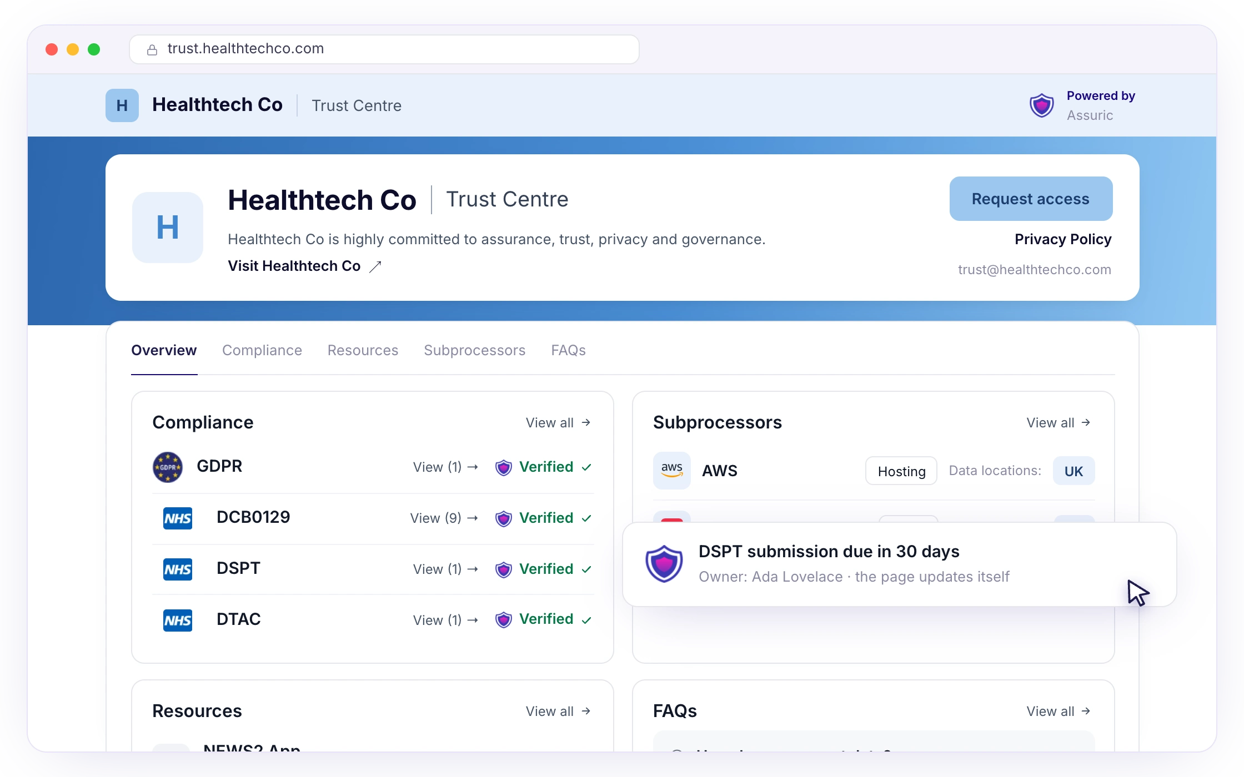This screenshot has height=777, width=1244.
Task: Click the trust.healthtechco.com address field
Action: 384,49
